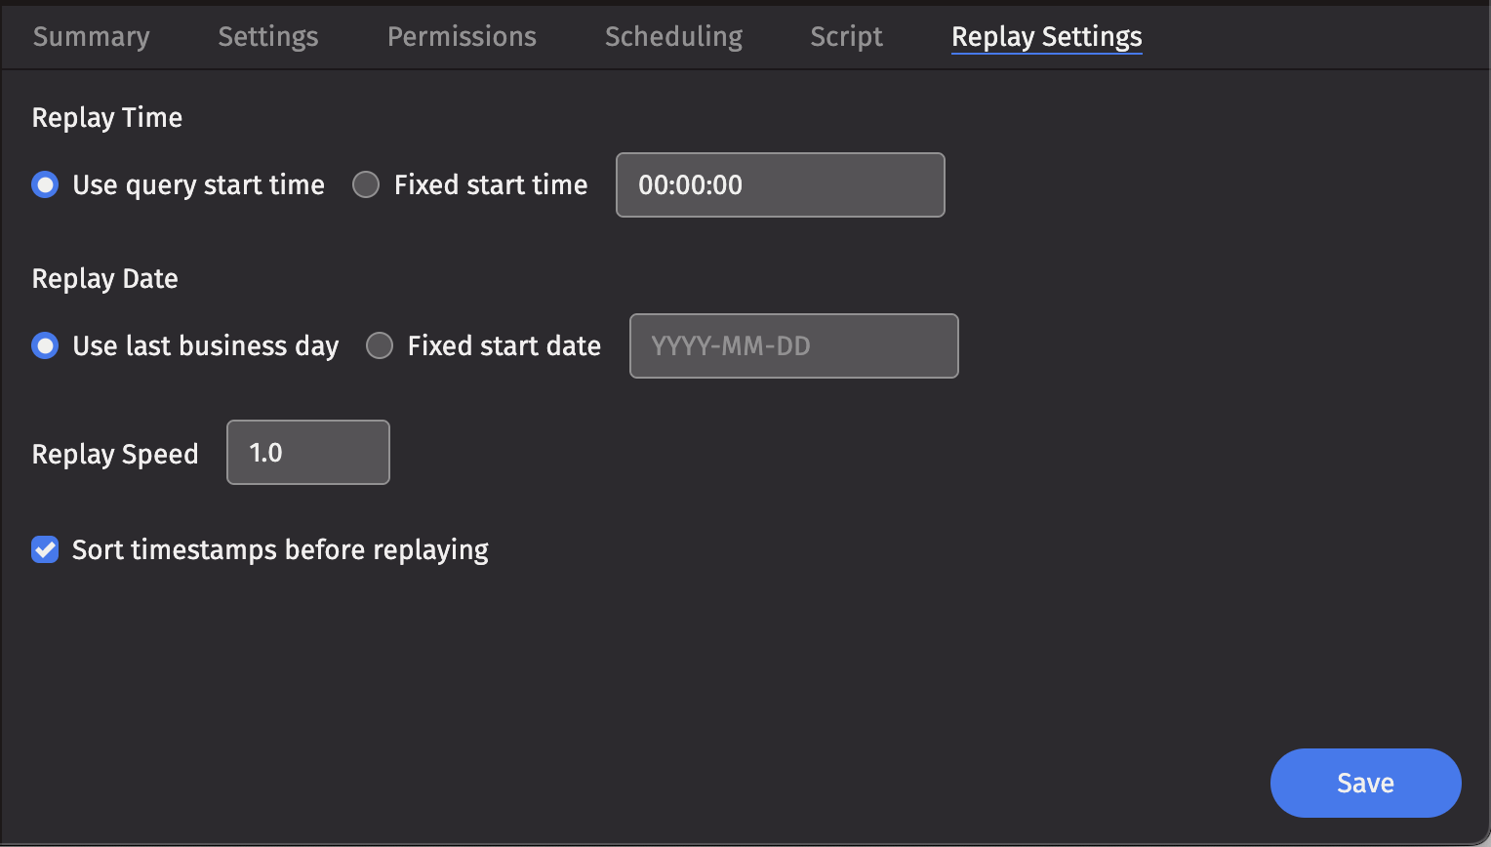Click the Replay Speed 1.0 input box
Viewport: 1491px width, 847px height.
(307, 453)
